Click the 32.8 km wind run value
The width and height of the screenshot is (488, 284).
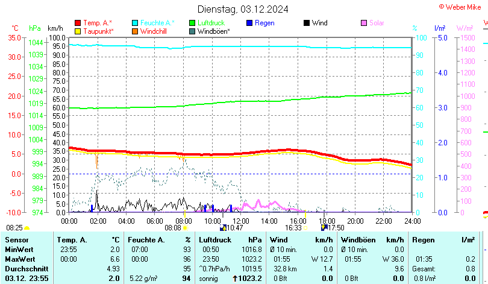(x=285, y=269)
